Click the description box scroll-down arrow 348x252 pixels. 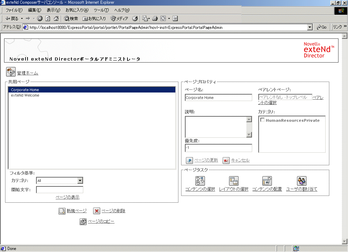pos(249,135)
